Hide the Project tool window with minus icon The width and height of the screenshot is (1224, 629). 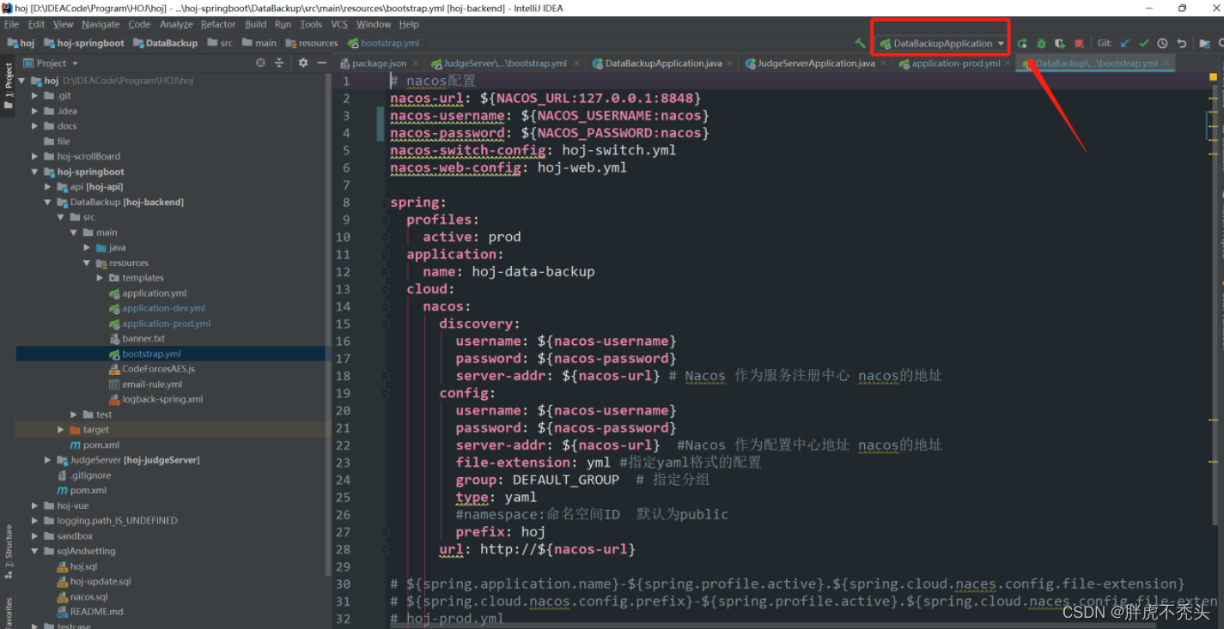tap(321, 63)
